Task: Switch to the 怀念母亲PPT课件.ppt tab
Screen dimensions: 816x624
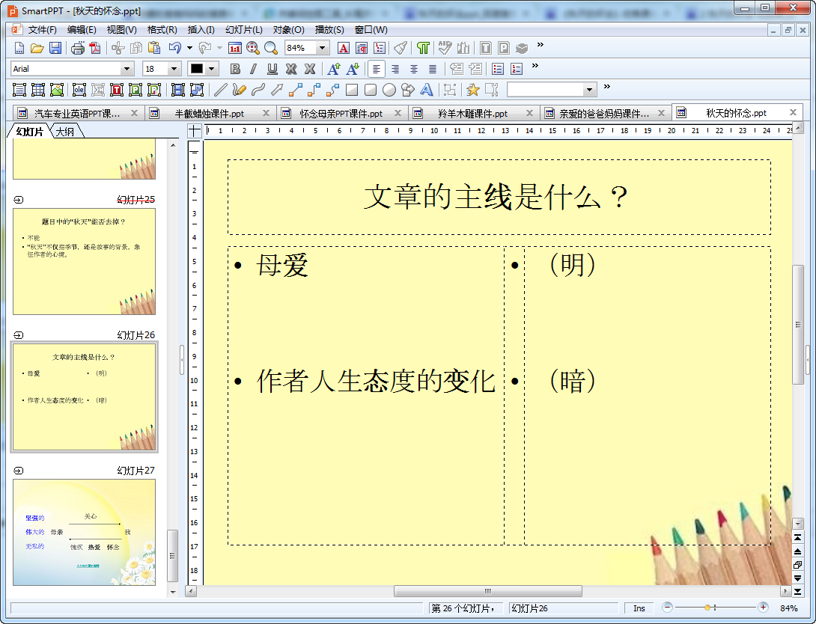Action: [341, 114]
